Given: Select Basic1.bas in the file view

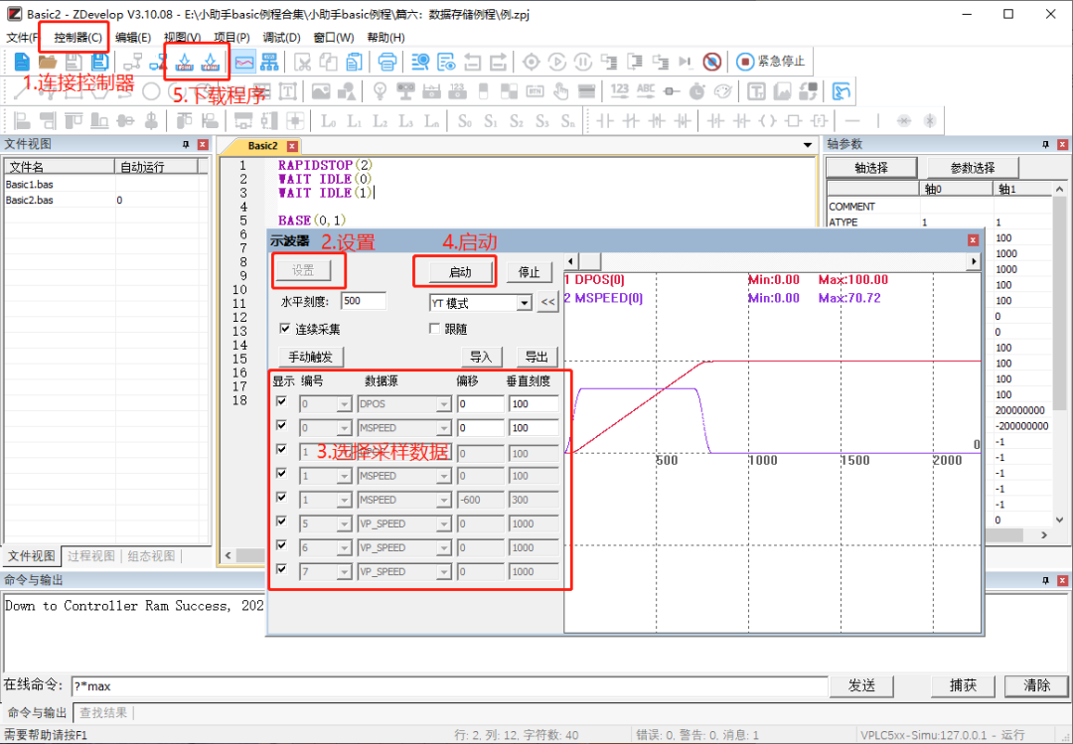Looking at the screenshot, I should (x=30, y=184).
